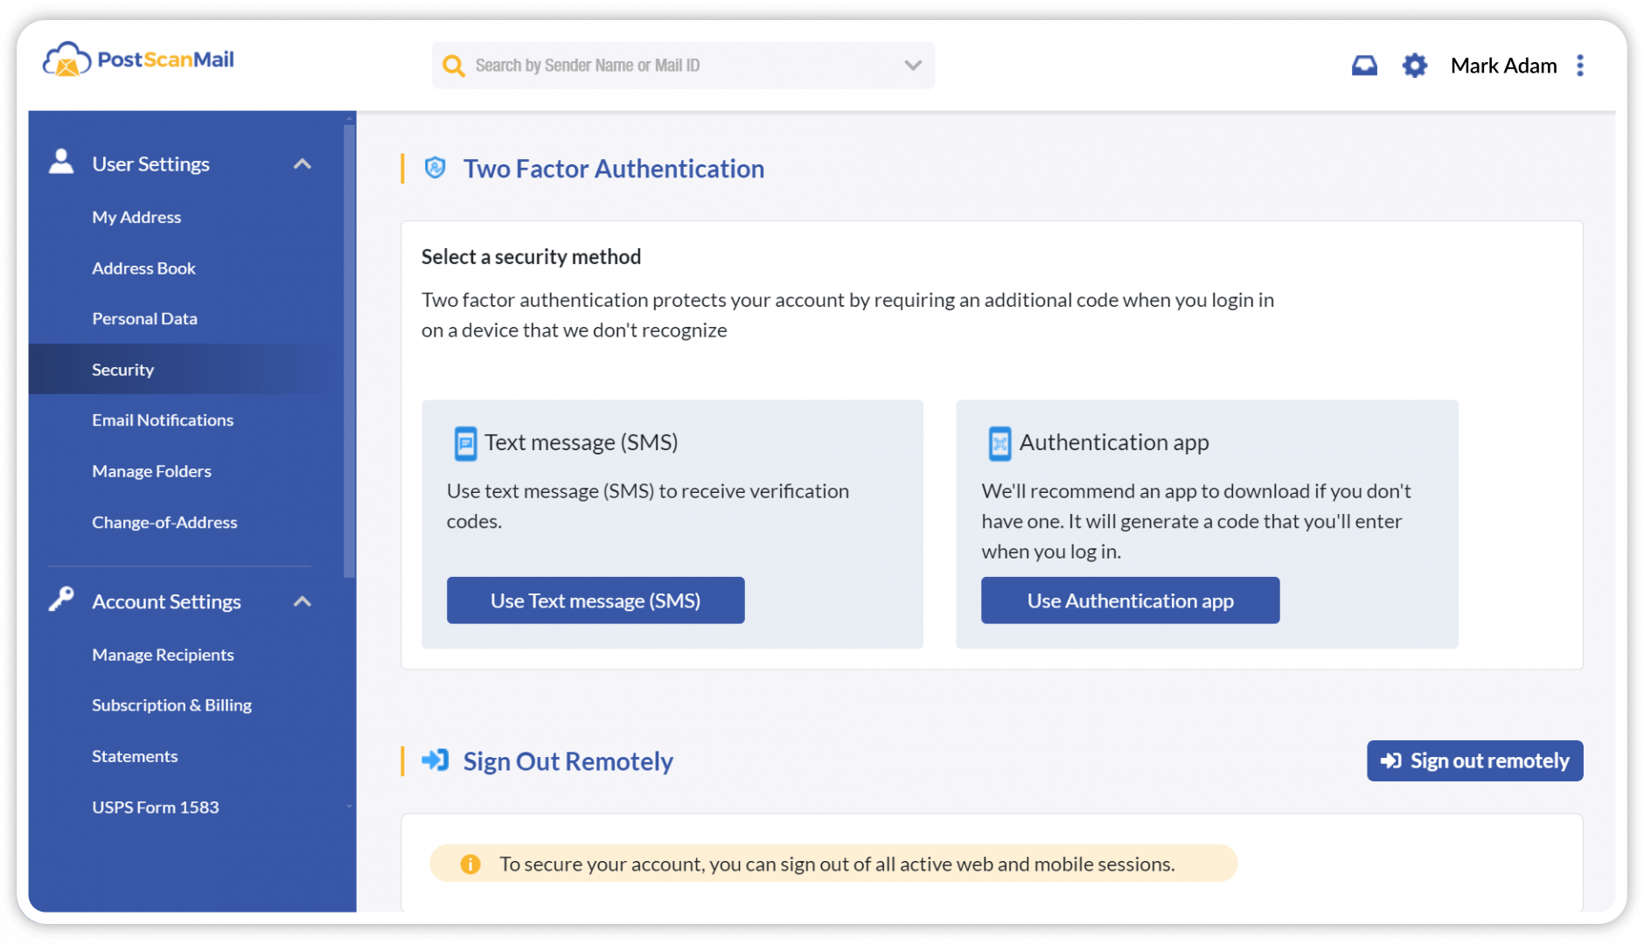The height and width of the screenshot is (944, 1644).
Task: Open Subscription & Billing settings
Action: pos(171,705)
